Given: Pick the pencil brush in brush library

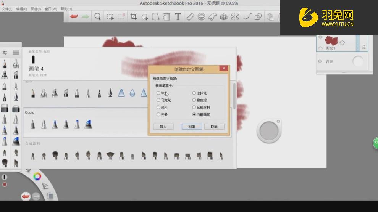Looking at the screenshot, I should coord(33,93).
